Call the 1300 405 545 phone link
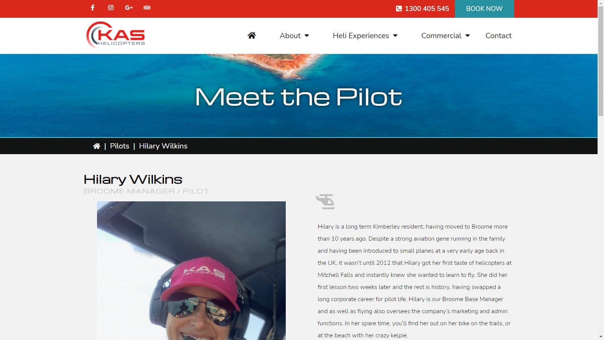The image size is (604, 340). 427,9
